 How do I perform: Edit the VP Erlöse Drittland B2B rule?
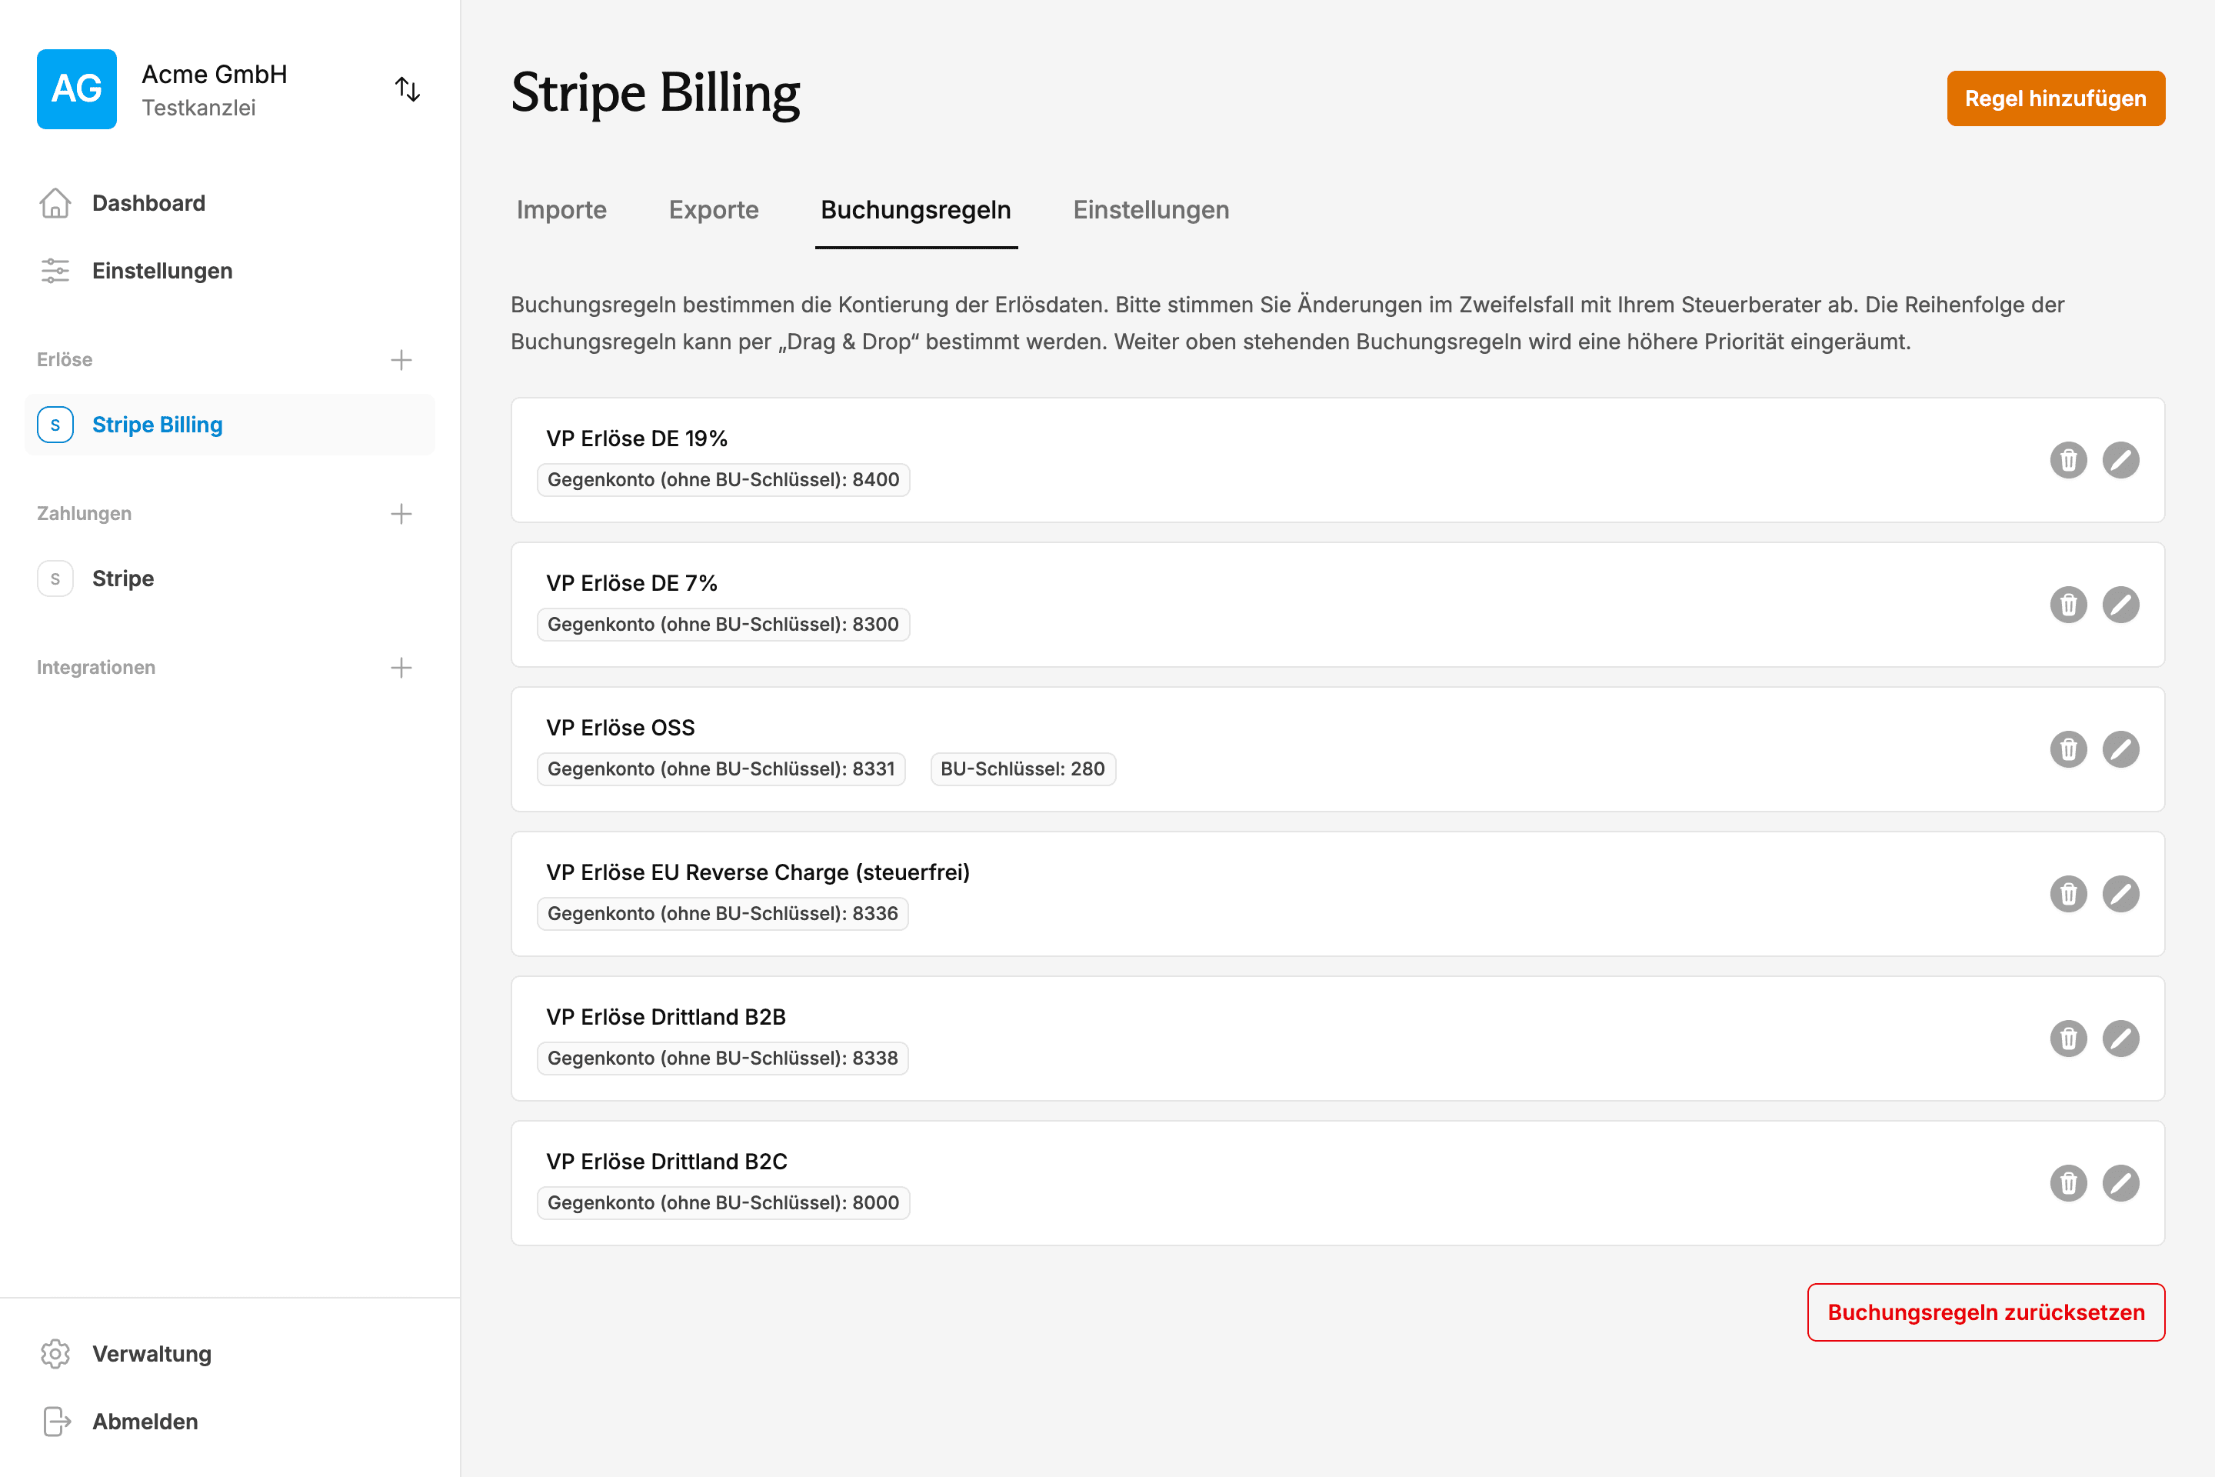coord(2122,1038)
